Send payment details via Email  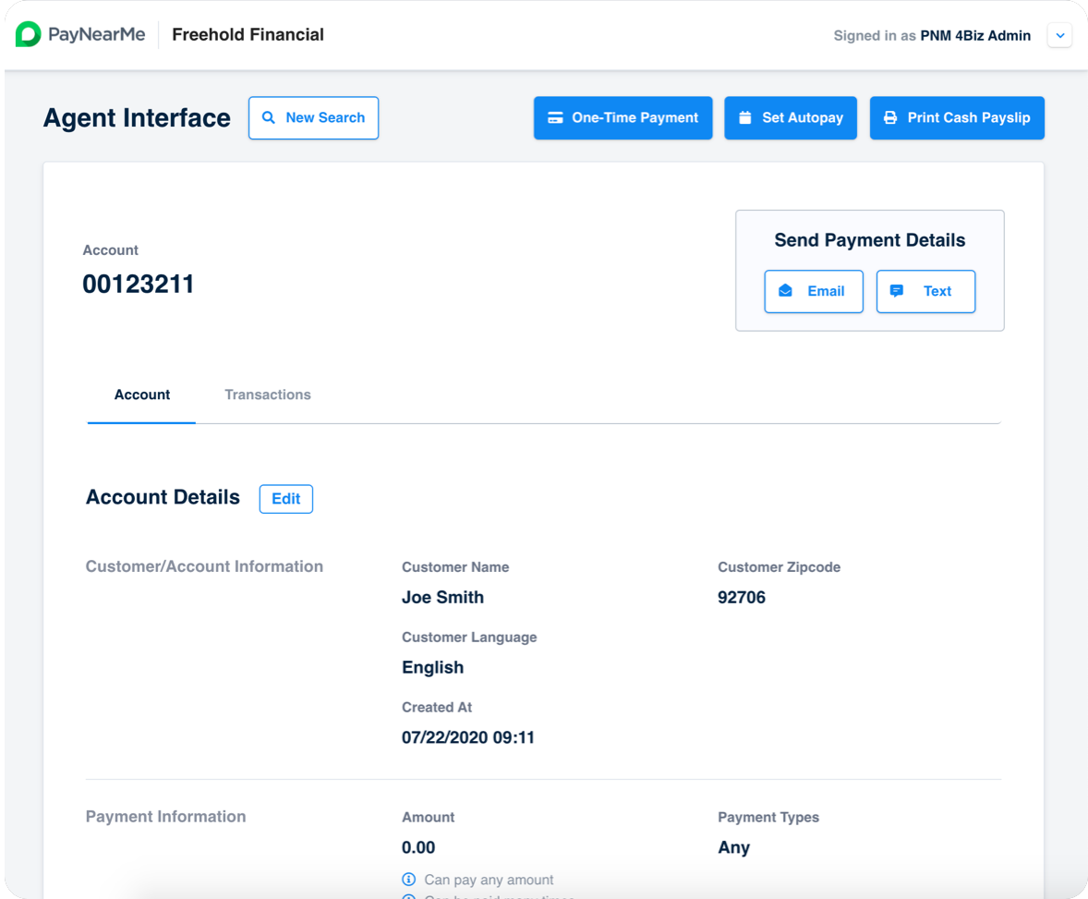click(x=814, y=291)
